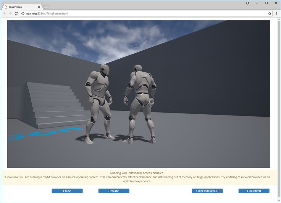The height and width of the screenshot is (203, 281).
Task: Click the browser back navigation arrow
Action: [x=4, y=13]
